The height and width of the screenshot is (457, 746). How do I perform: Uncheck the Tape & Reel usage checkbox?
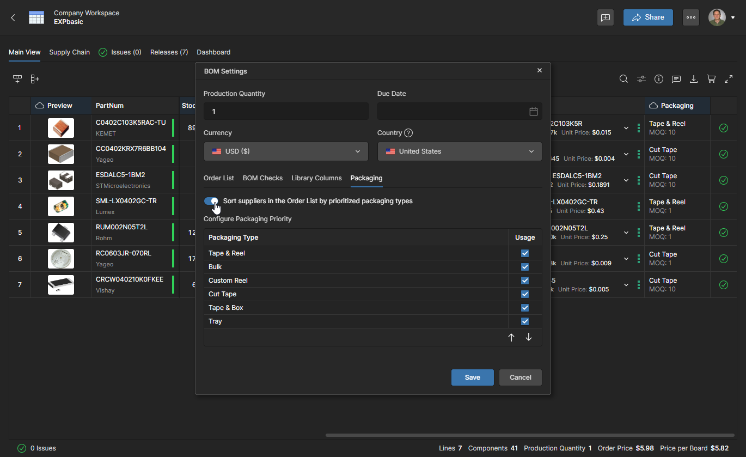tap(525, 253)
